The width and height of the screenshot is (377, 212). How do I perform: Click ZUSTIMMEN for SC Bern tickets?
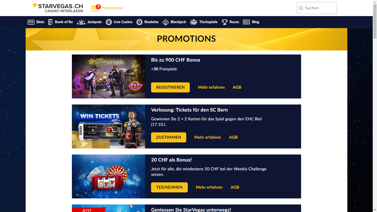169,137
